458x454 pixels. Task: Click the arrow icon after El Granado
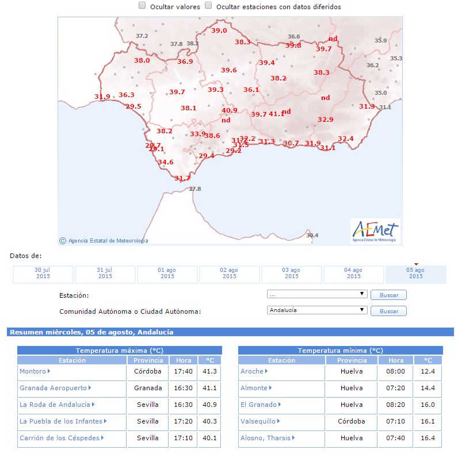[x=280, y=405]
